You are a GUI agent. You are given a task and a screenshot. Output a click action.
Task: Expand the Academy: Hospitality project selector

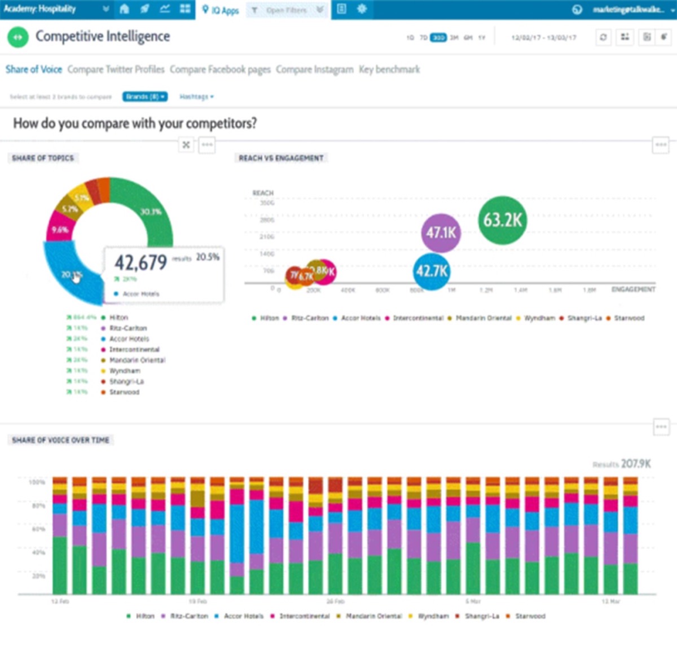[56, 9]
